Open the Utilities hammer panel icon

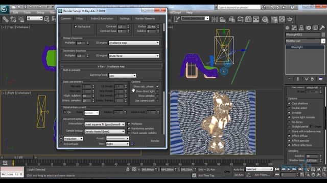click(x=322, y=28)
